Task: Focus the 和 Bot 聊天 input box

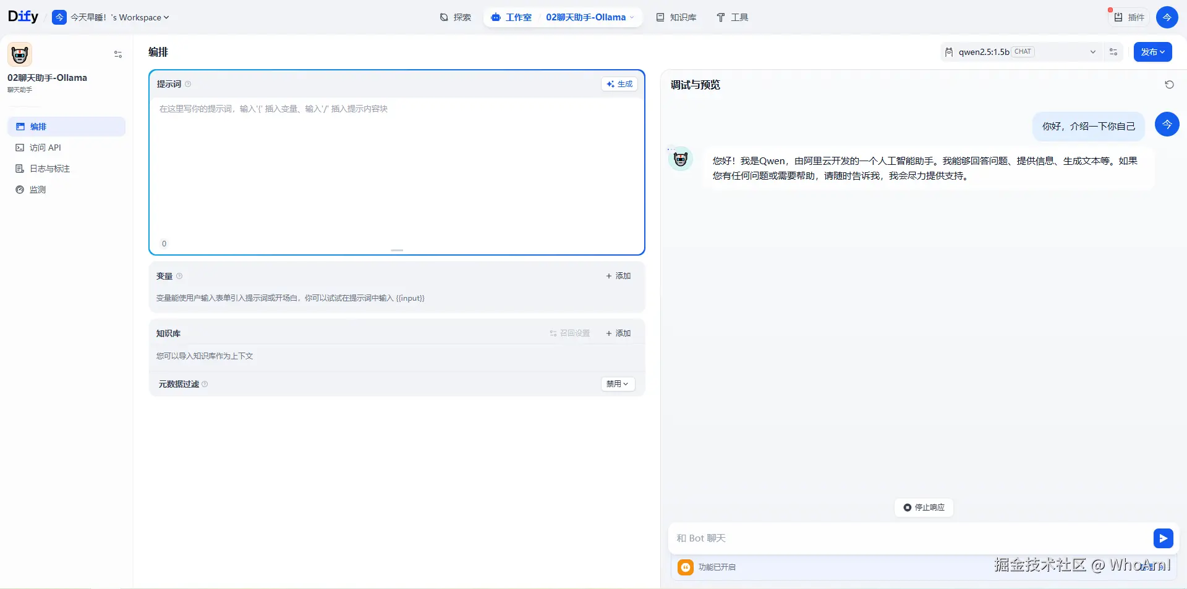Action: (910, 538)
